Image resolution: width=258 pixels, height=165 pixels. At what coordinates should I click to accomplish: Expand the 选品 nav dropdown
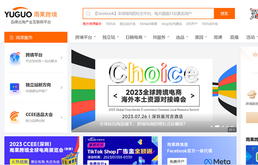[x=182, y=37]
